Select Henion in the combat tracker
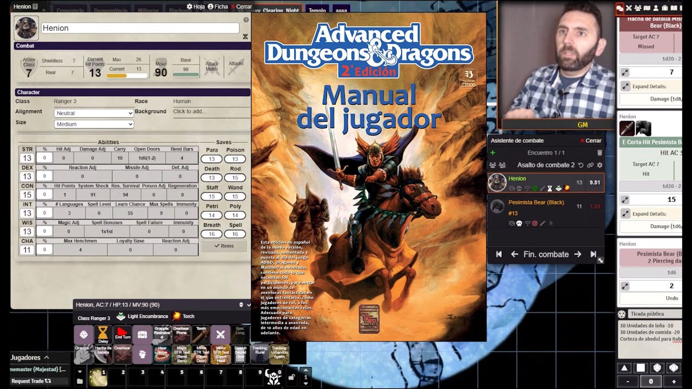Screen dimensions: 692x389 (x=546, y=183)
